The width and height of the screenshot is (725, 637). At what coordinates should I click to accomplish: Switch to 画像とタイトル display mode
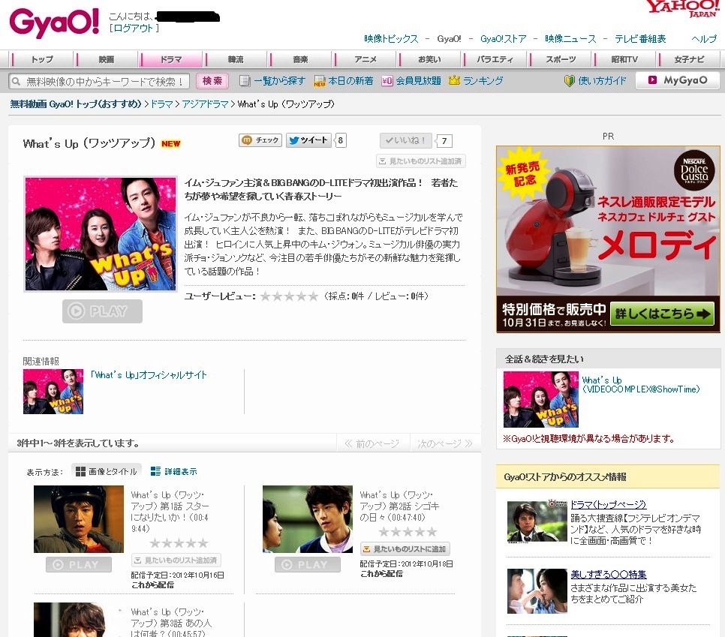(x=107, y=471)
